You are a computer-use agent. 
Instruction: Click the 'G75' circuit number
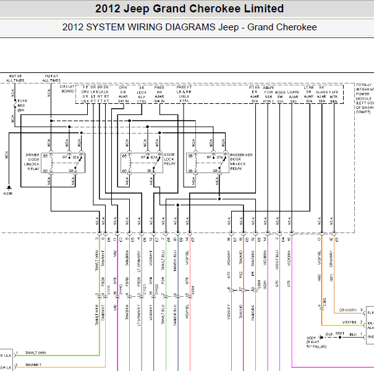click(x=115, y=281)
